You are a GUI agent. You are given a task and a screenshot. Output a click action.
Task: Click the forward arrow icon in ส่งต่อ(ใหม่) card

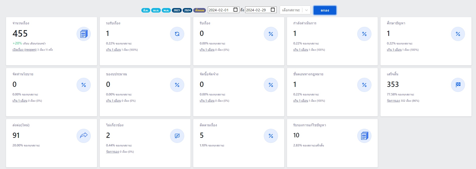(84, 136)
